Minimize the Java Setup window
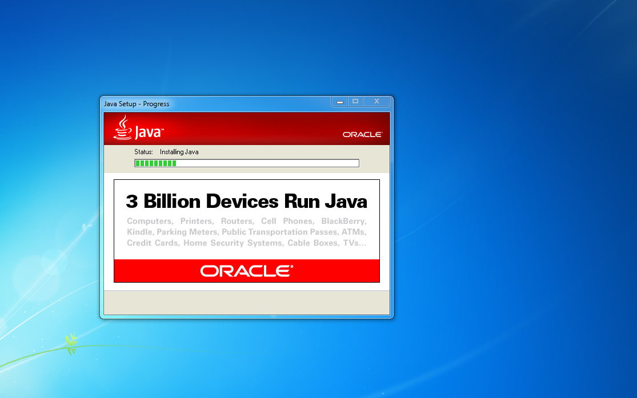This screenshot has height=398, width=637. (340, 102)
